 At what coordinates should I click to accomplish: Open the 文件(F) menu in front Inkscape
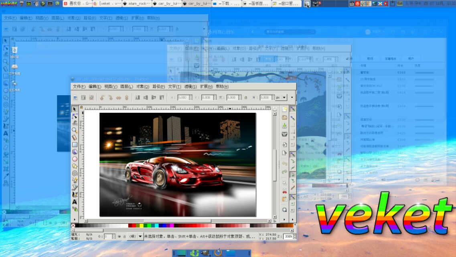pos(79,86)
